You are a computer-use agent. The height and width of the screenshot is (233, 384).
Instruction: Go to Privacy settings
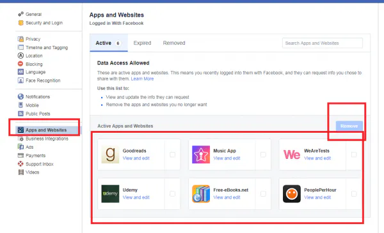pyautogui.click(x=33, y=39)
